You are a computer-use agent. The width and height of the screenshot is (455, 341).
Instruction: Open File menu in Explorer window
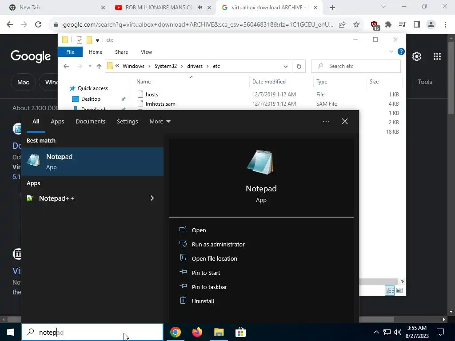[x=70, y=52]
